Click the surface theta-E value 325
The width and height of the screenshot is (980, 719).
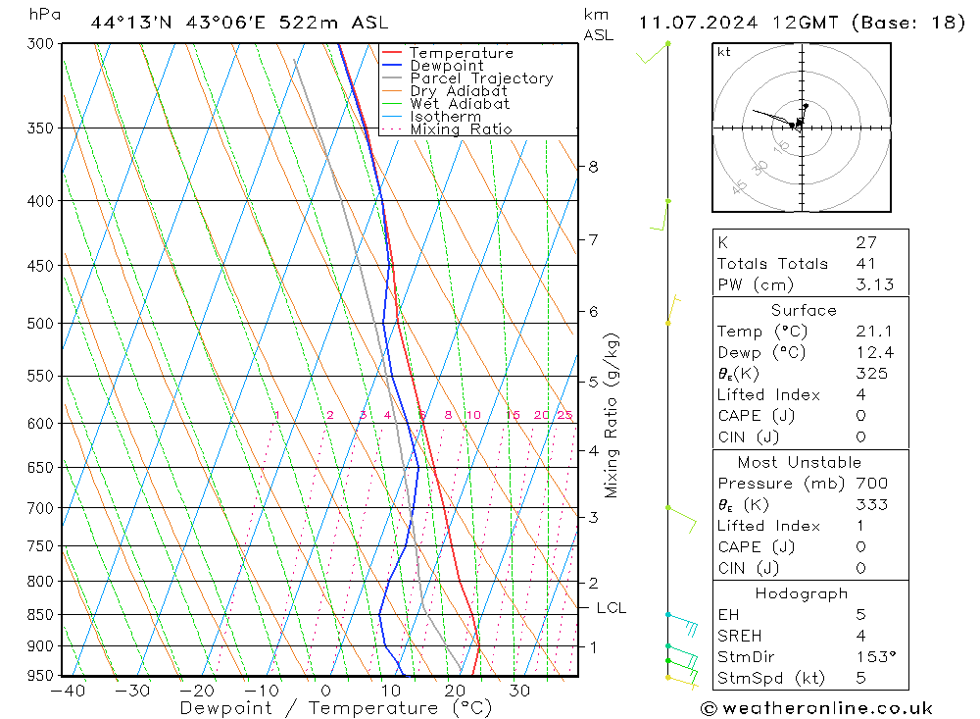871,374
